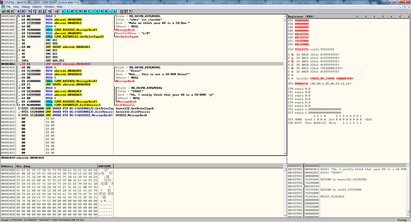Screen dimensions: 411x222
Task: Pause execution with the pause icon
Action: [23, 11]
